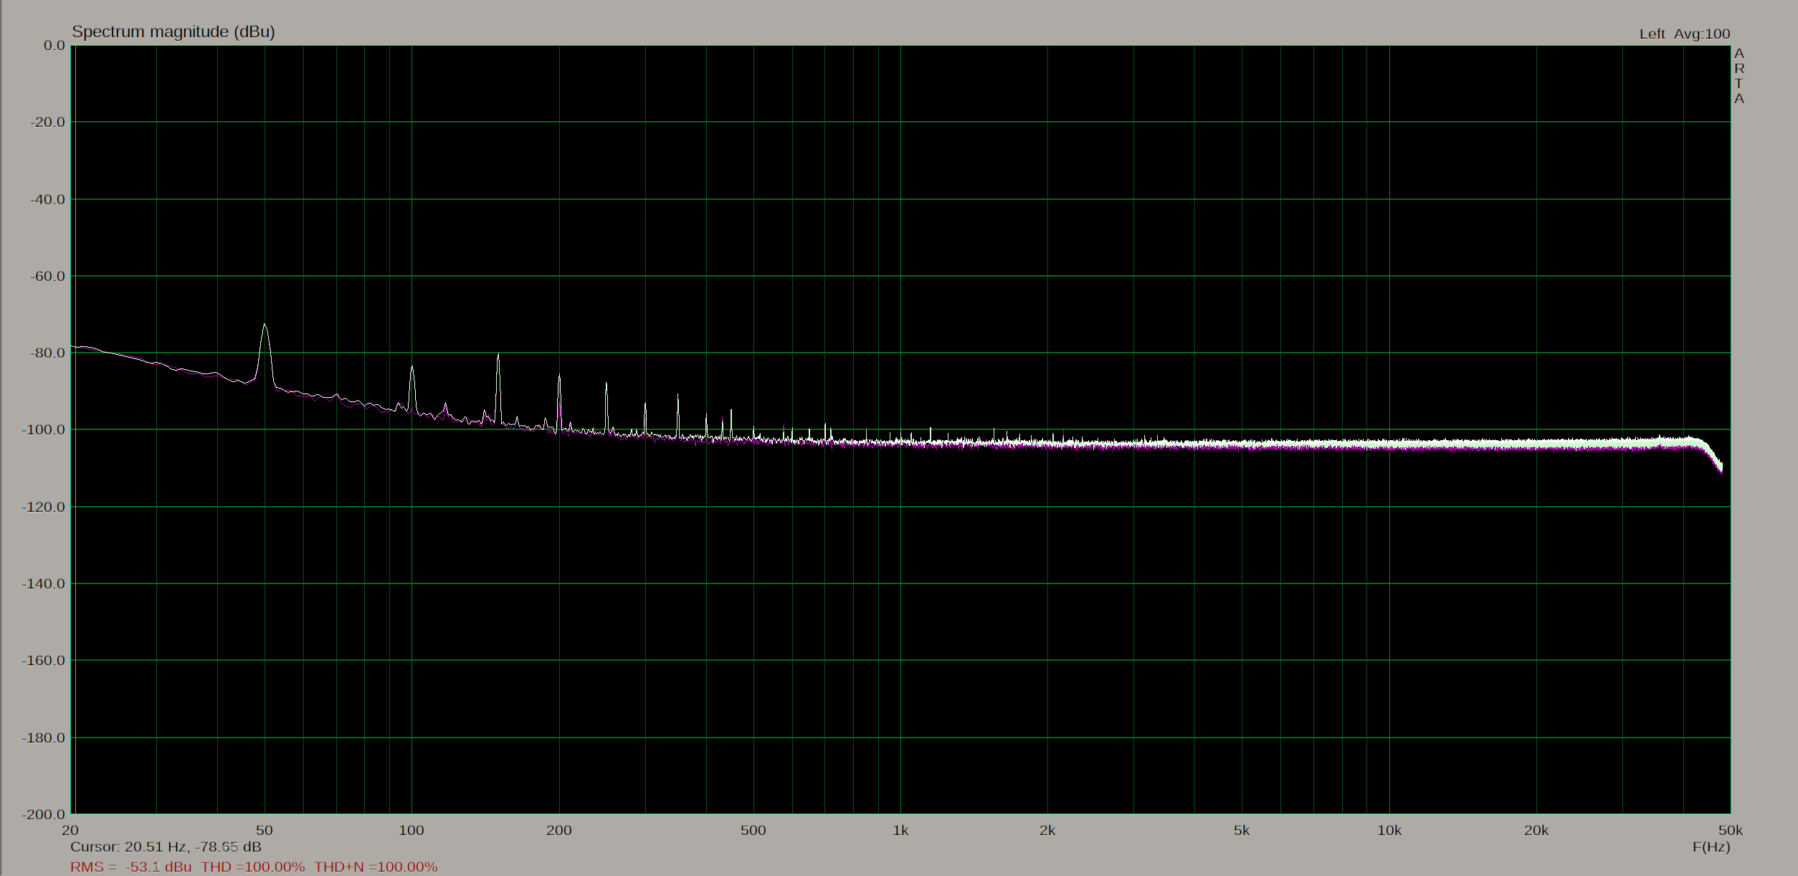Click the '50' frequency axis label

265,830
